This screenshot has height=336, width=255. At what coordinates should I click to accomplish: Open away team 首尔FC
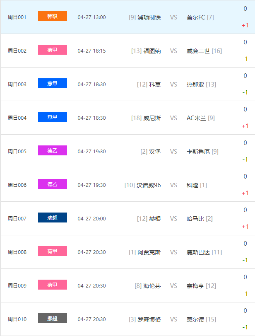[x=196, y=17]
